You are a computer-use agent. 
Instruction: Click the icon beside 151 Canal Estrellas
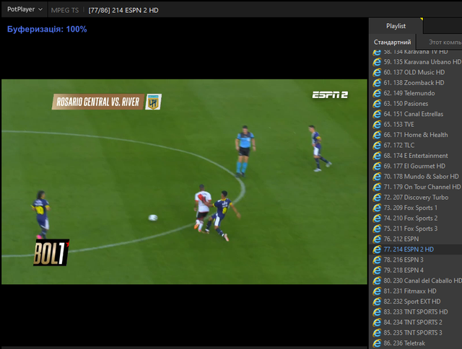pos(377,114)
